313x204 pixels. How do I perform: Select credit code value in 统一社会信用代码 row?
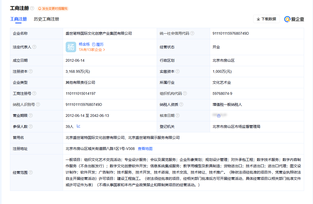[x=231, y=33]
